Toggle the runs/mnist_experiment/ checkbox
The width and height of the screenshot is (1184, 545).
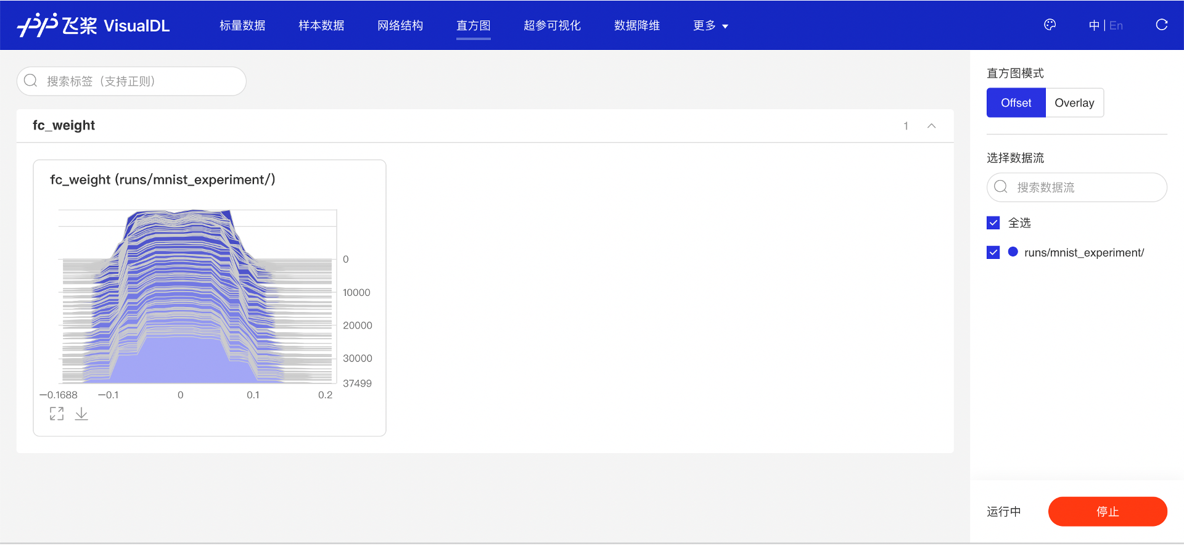(x=993, y=252)
